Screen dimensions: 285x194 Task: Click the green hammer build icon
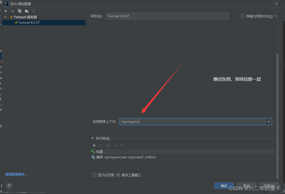click(x=93, y=152)
